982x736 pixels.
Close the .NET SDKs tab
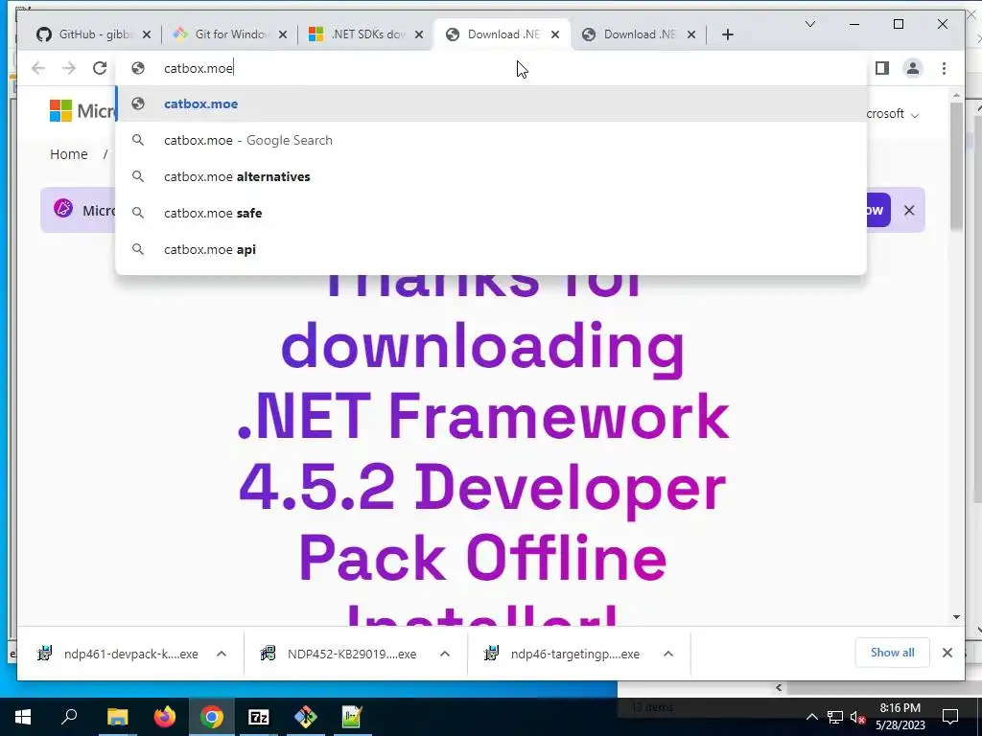click(419, 34)
